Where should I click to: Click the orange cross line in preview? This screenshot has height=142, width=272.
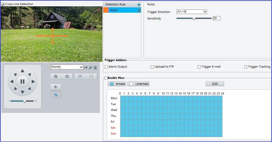52,36
